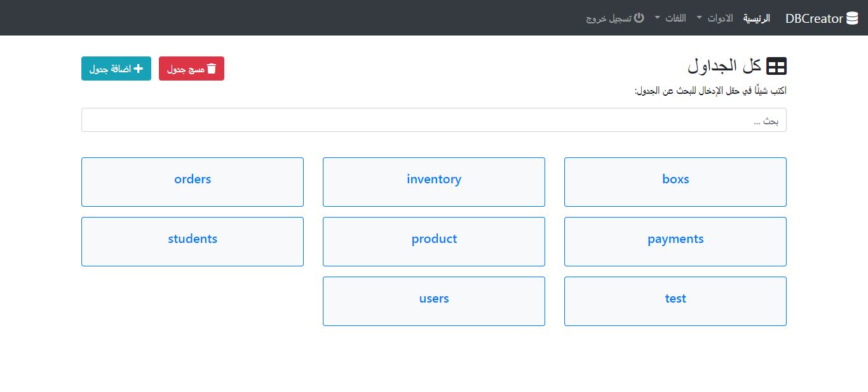Open the orders table card

tap(193, 181)
